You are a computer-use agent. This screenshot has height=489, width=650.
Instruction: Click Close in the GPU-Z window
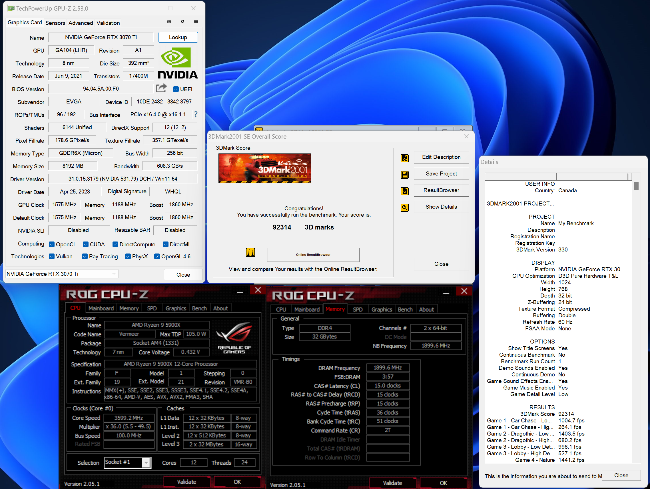(x=183, y=275)
